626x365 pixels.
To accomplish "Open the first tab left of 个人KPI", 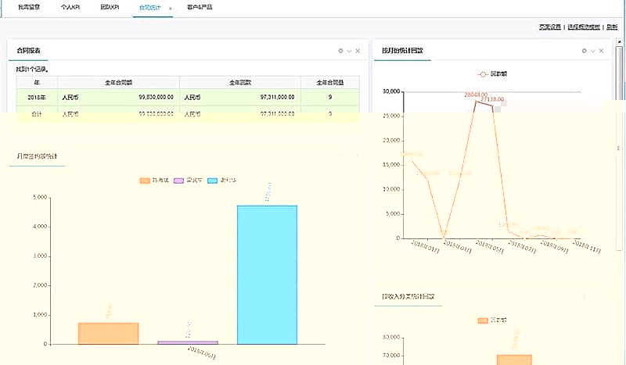I will [29, 7].
